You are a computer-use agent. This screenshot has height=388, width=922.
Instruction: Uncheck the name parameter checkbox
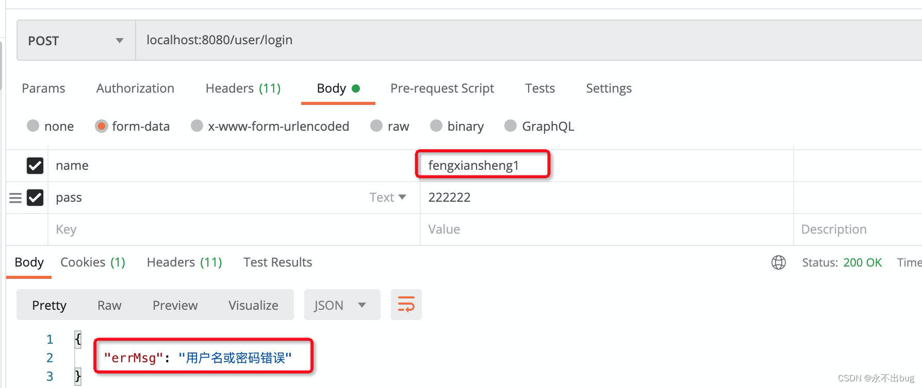pyautogui.click(x=35, y=165)
